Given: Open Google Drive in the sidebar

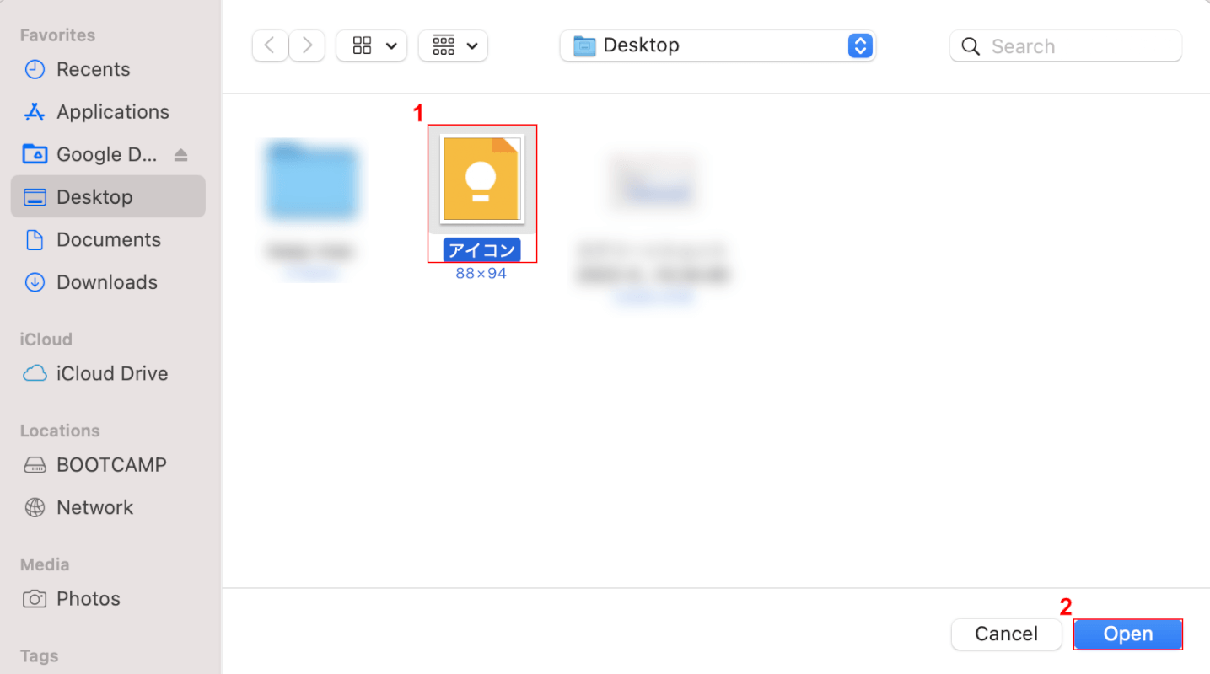Looking at the screenshot, I should (108, 154).
